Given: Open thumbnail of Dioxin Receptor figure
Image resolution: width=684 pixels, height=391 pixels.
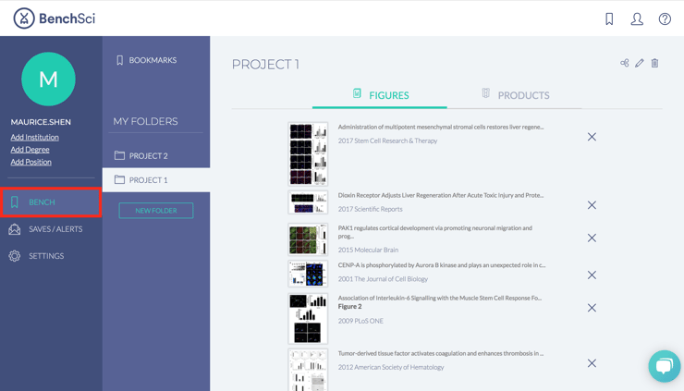Looking at the screenshot, I should pos(308,202).
